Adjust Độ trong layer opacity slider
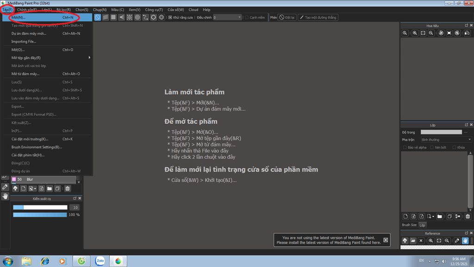Image resolution: width=474 pixels, height=267 pixels. click(441, 132)
